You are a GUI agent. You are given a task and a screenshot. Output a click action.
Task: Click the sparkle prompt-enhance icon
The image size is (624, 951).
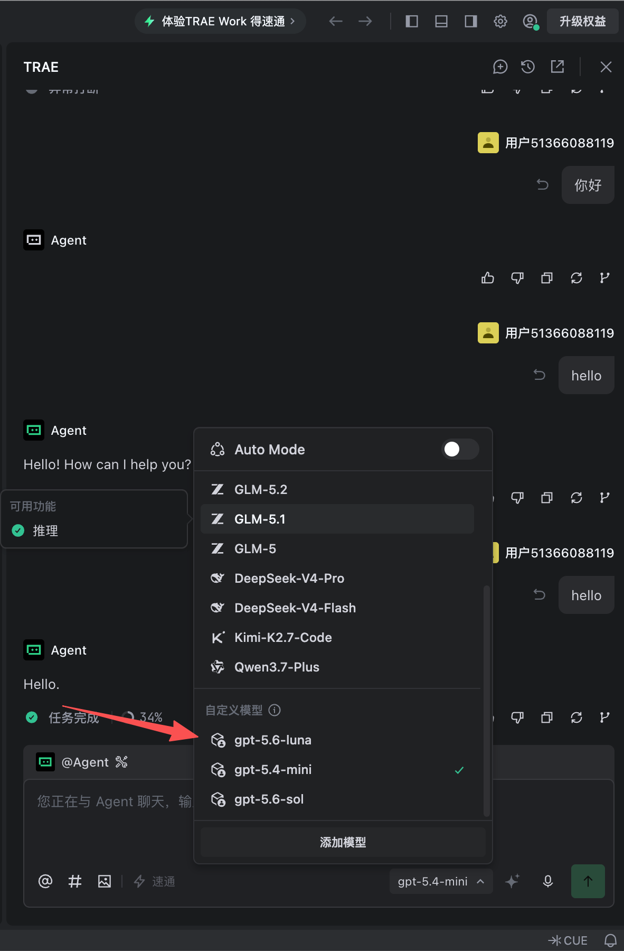[512, 881]
